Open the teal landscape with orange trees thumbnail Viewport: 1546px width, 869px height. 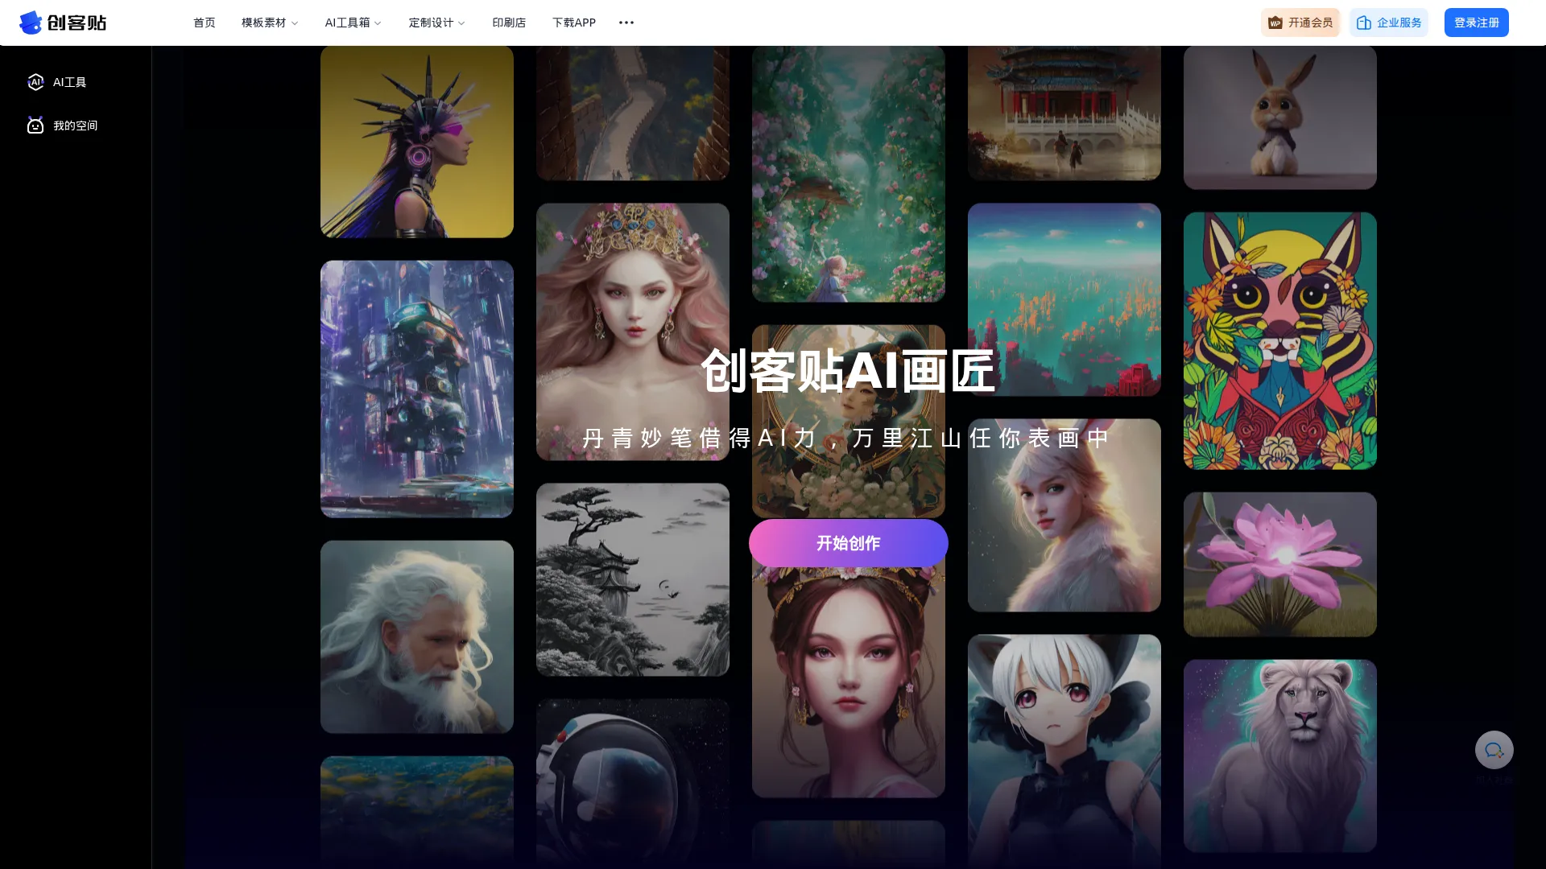click(x=1064, y=299)
